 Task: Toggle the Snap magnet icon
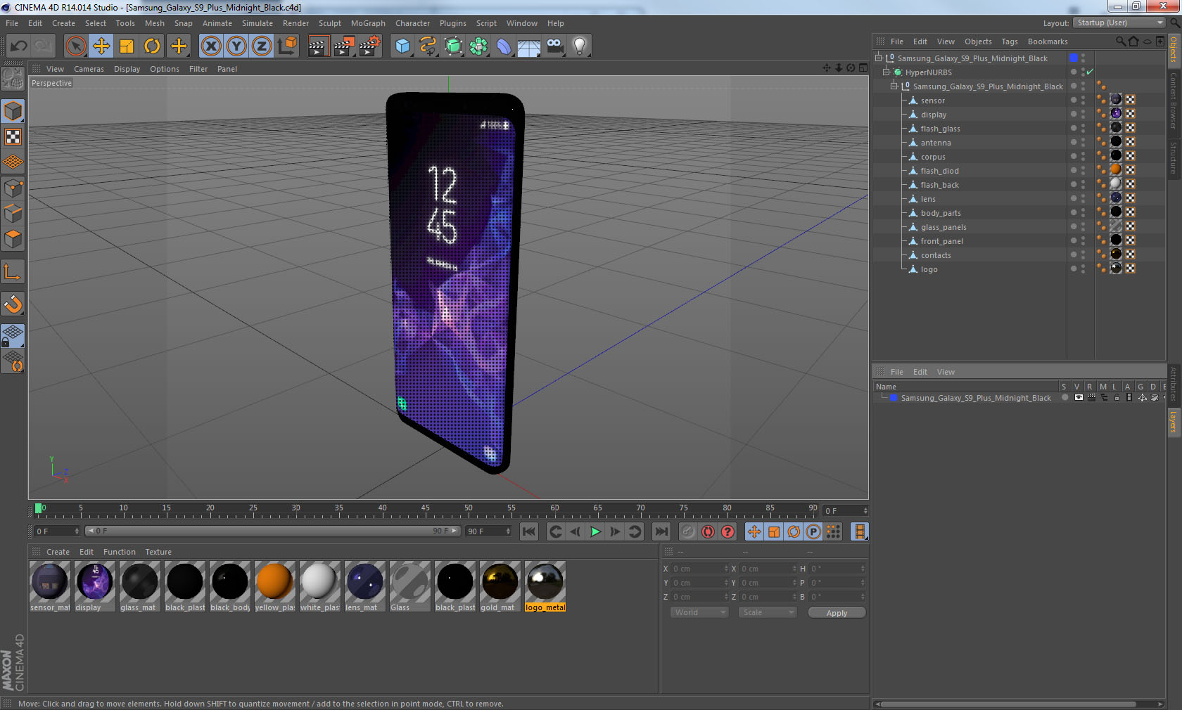click(13, 304)
